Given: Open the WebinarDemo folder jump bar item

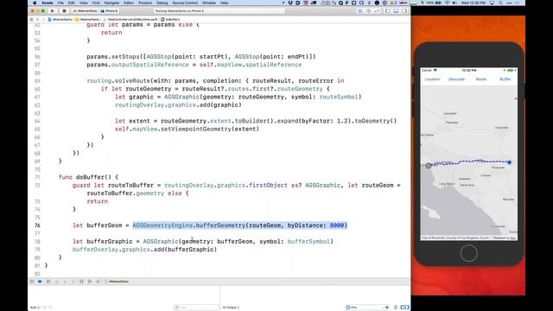Looking at the screenshot, I should [87, 19].
